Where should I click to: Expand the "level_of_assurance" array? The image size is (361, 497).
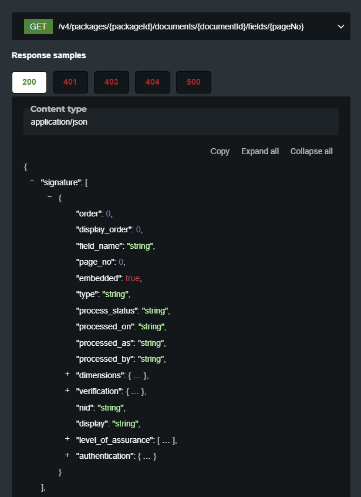[68, 439]
